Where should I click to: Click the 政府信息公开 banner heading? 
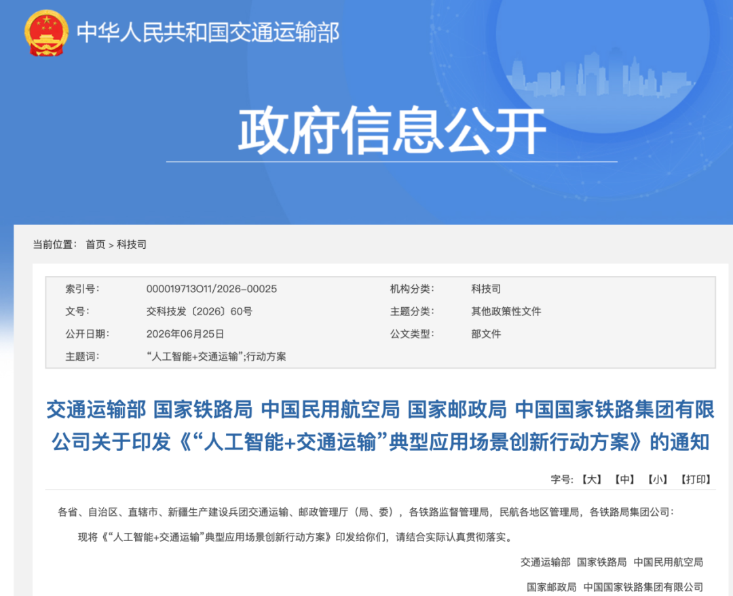(392, 131)
